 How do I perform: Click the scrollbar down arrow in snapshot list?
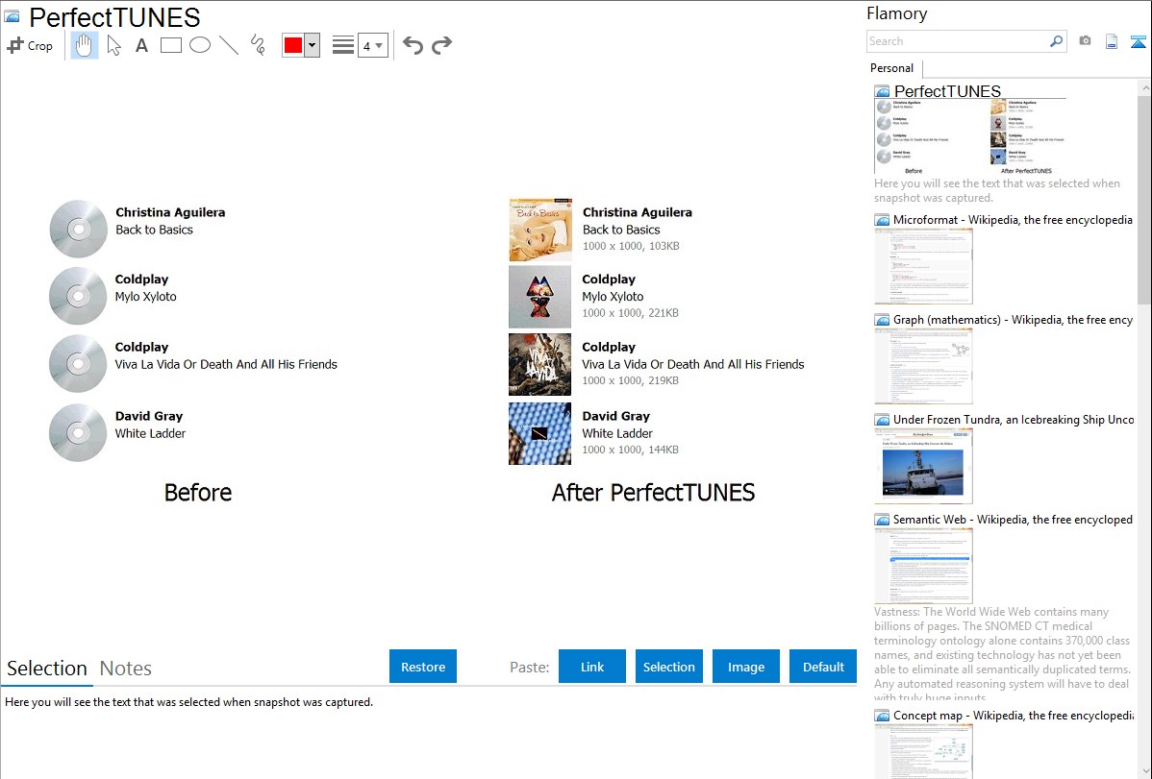pos(1144,771)
